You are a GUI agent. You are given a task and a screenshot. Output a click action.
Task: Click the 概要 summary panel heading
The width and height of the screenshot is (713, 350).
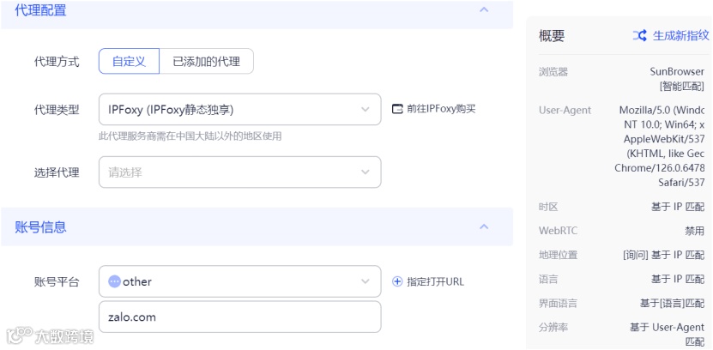coord(552,36)
